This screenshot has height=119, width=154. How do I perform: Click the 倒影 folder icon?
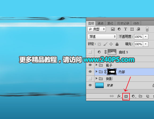tap(101, 79)
